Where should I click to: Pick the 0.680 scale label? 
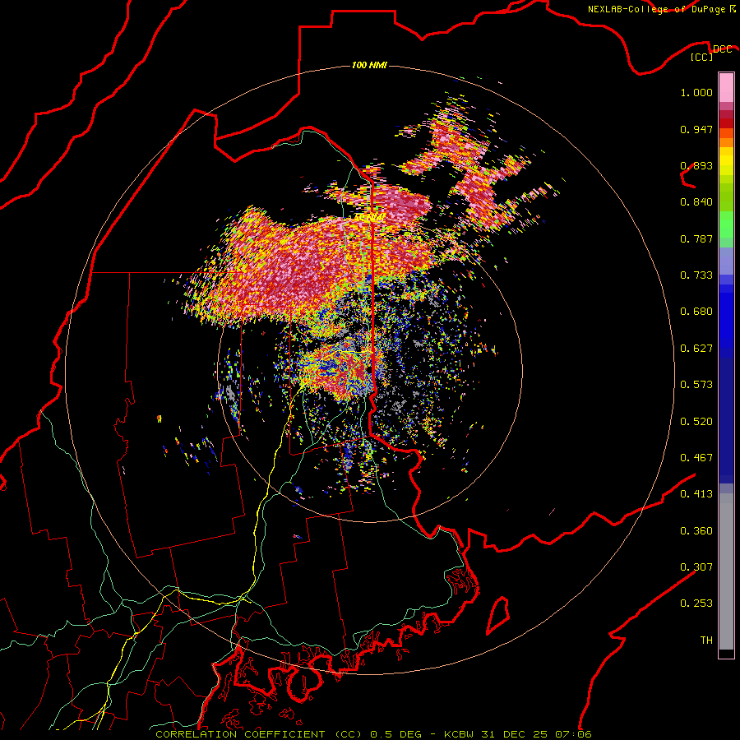[x=696, y=312]
